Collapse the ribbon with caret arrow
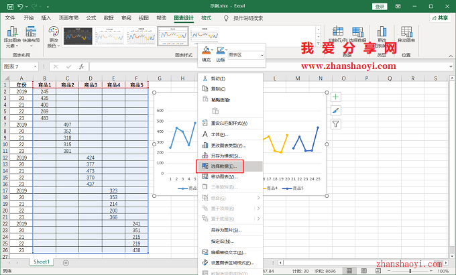The image size is (456, 275). pos(451,56)
